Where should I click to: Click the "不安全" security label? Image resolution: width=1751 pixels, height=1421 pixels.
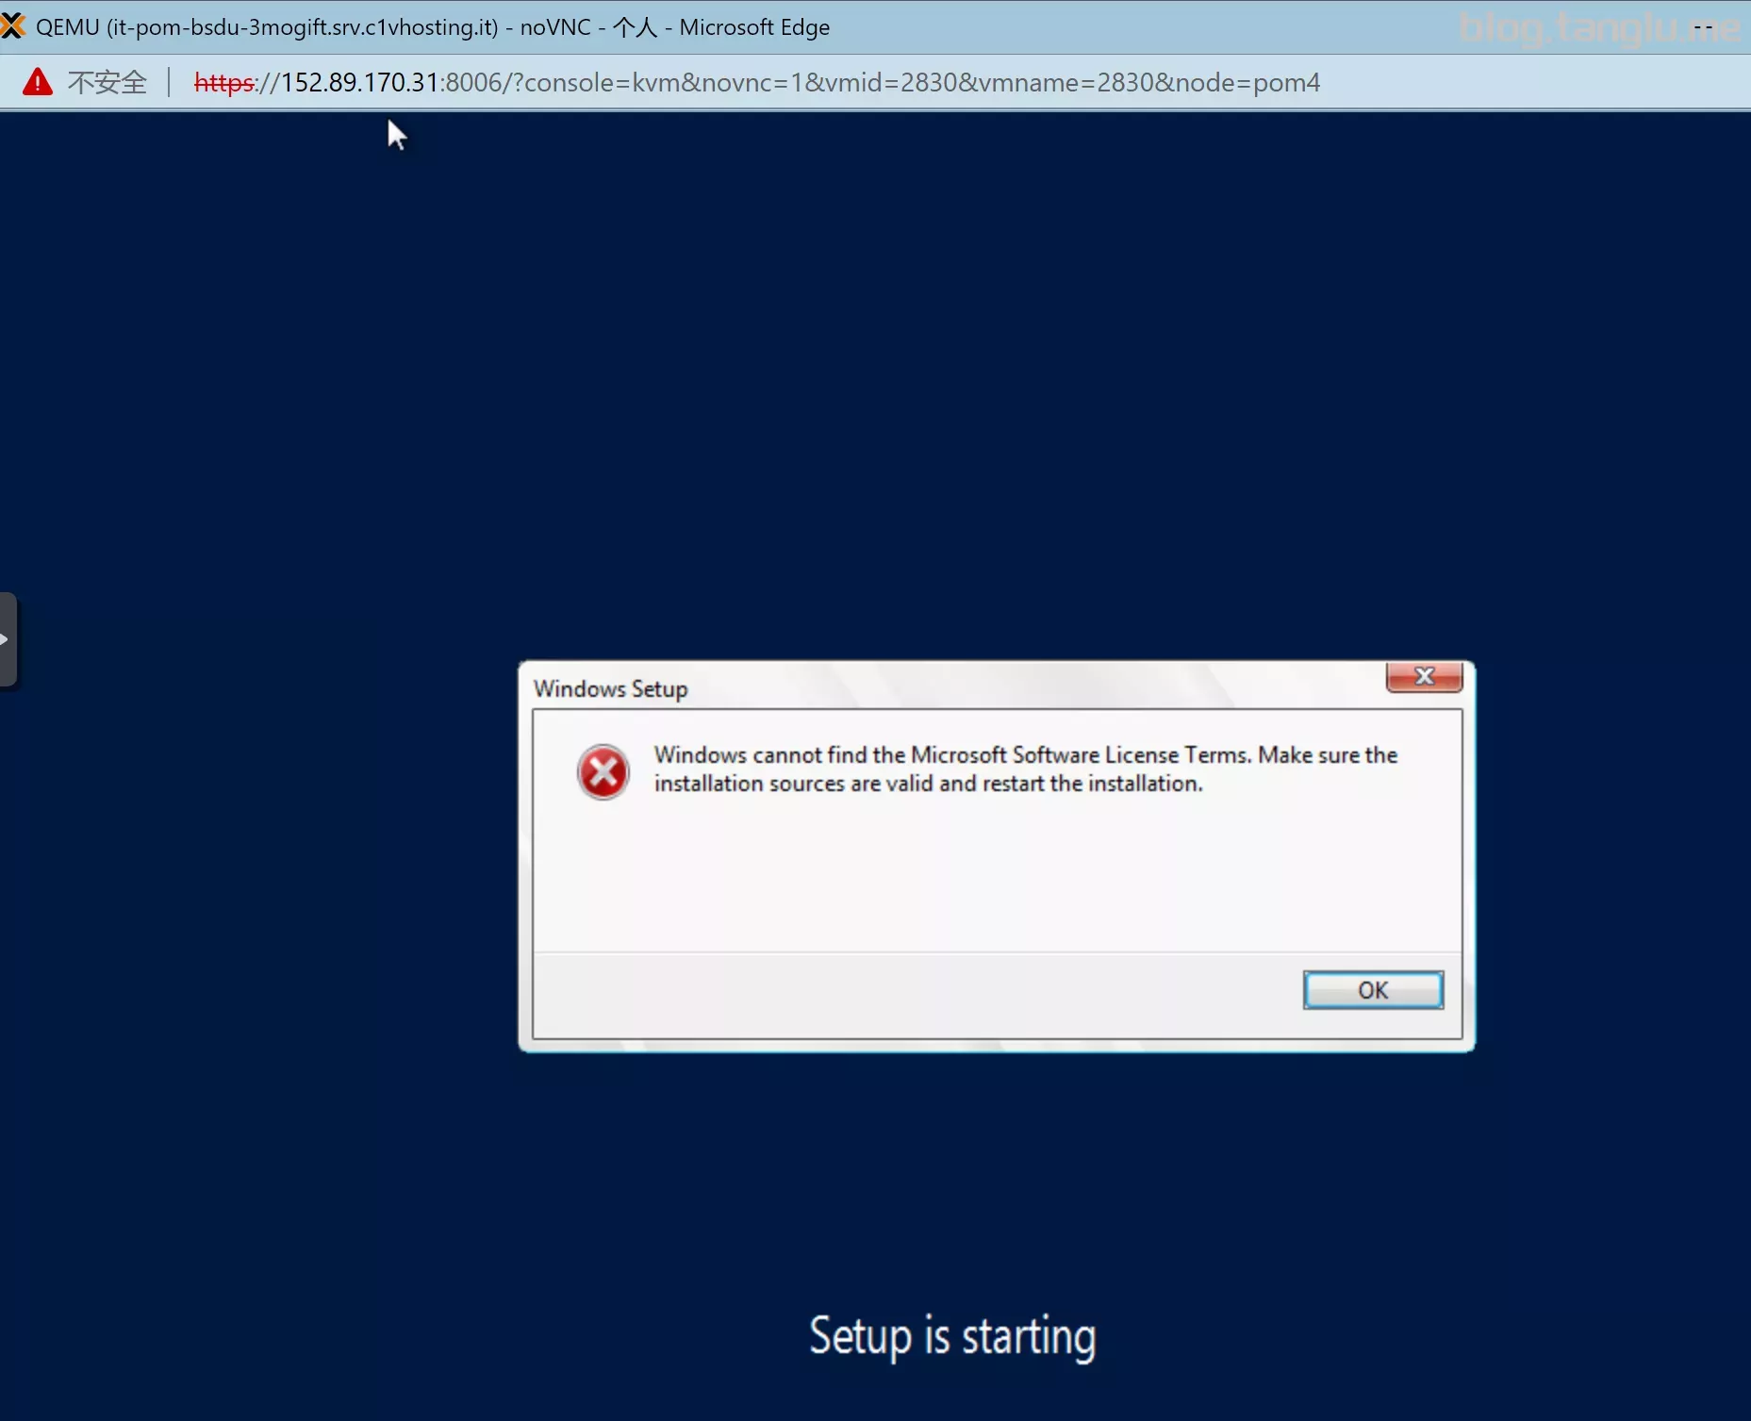click(x=107, y=83)
